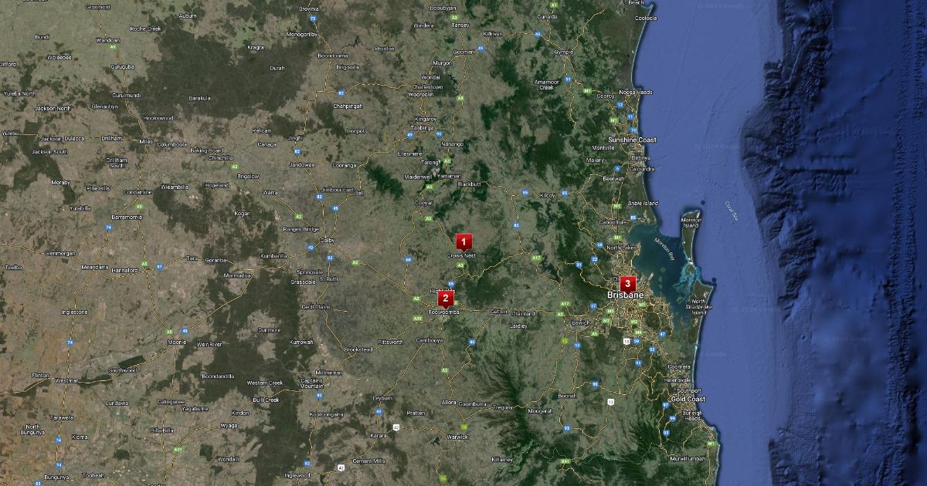Click the Blackbutt label

(469, 184)
